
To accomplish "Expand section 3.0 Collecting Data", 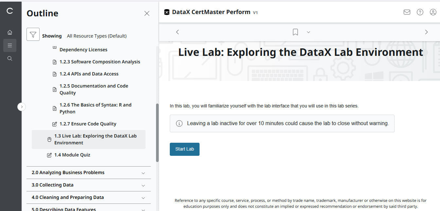I will tap(88, 185).
